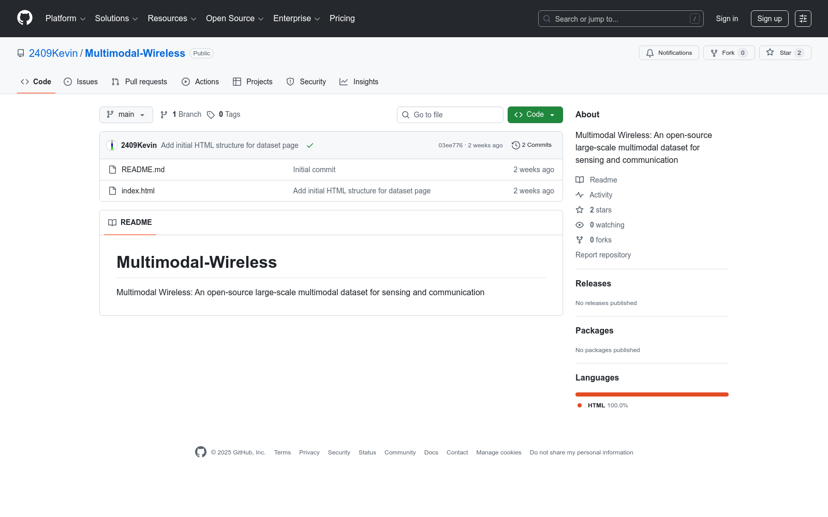
Task: Open commit hash 03ee776
Action: pyautogui.click(x=450, y=145)
